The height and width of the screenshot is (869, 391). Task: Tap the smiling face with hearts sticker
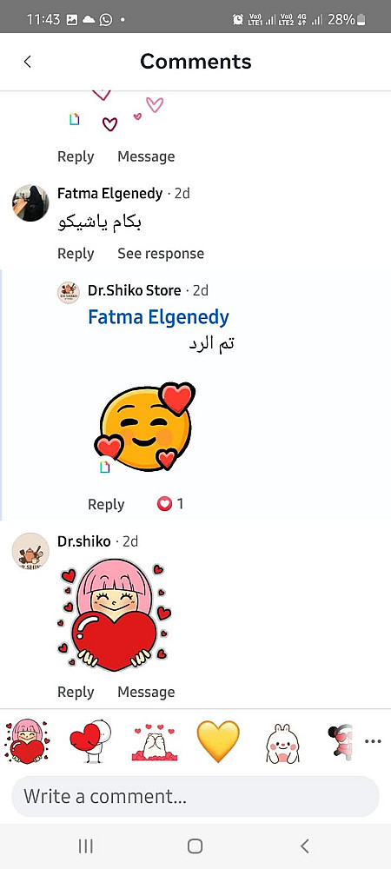(145, 428)
